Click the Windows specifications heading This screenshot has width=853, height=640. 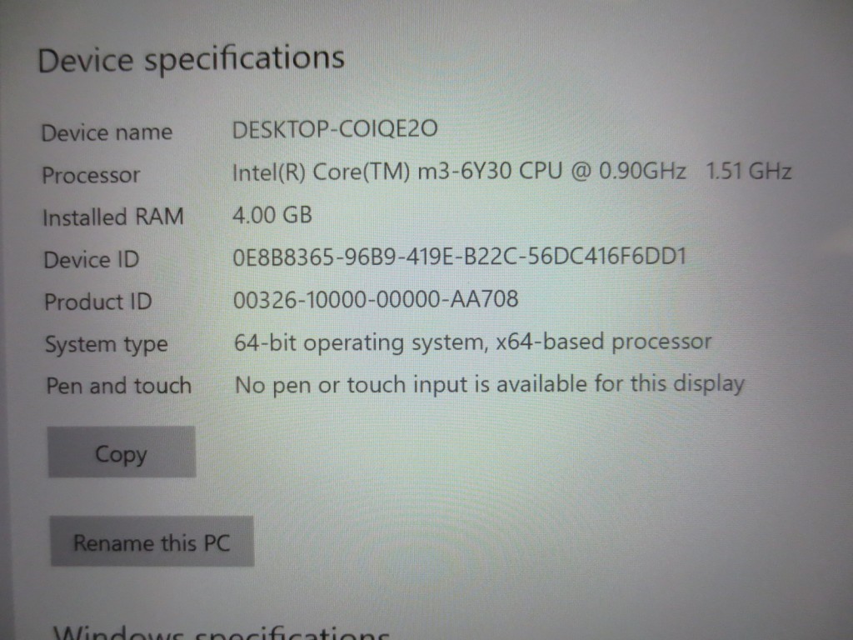(x=222, y=633)
